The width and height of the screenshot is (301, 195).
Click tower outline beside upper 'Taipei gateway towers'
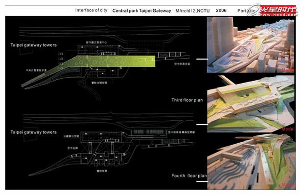pyautogui.click(x=27, y=47)
